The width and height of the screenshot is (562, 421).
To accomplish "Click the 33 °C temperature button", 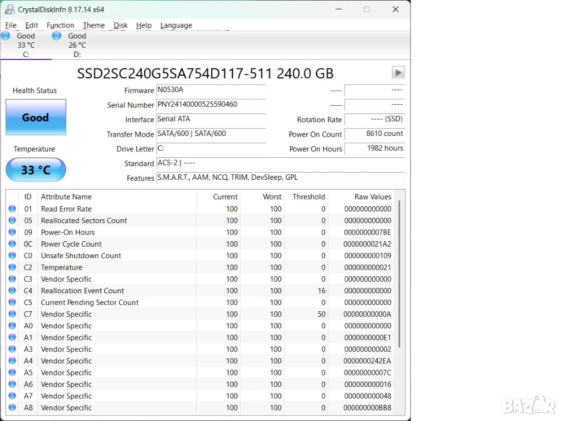I will (36, 170).
